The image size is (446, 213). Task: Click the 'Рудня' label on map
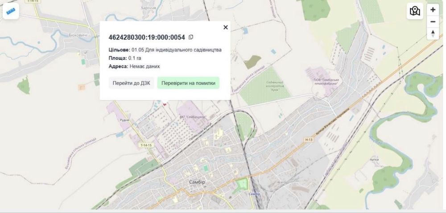click(x=124, y=120)
